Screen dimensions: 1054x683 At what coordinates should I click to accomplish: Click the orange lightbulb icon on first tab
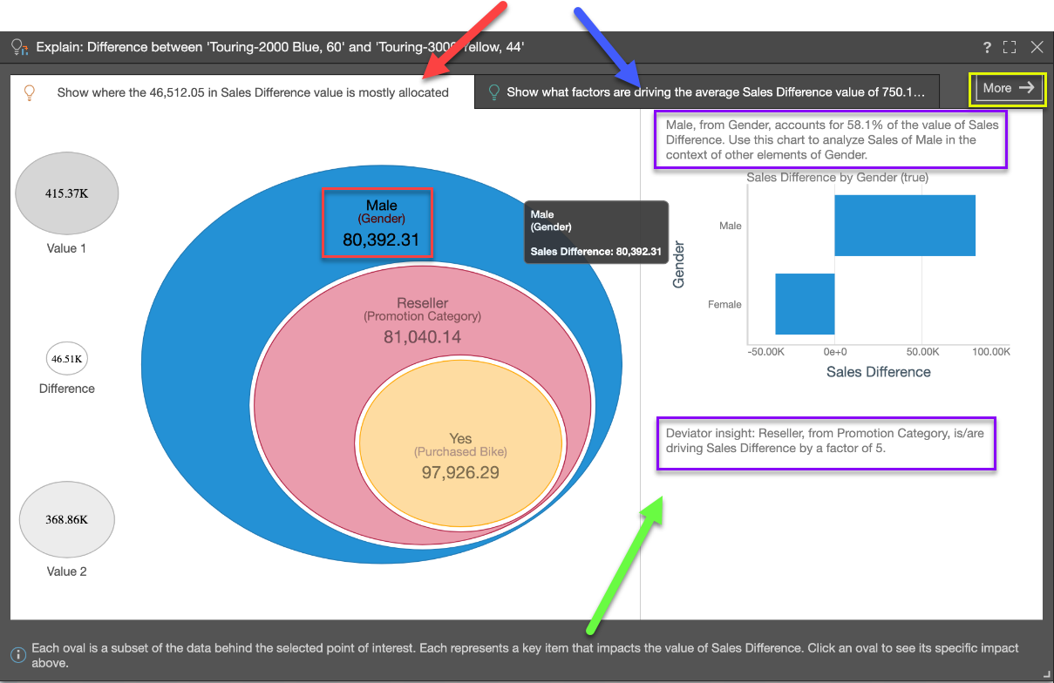31,92
